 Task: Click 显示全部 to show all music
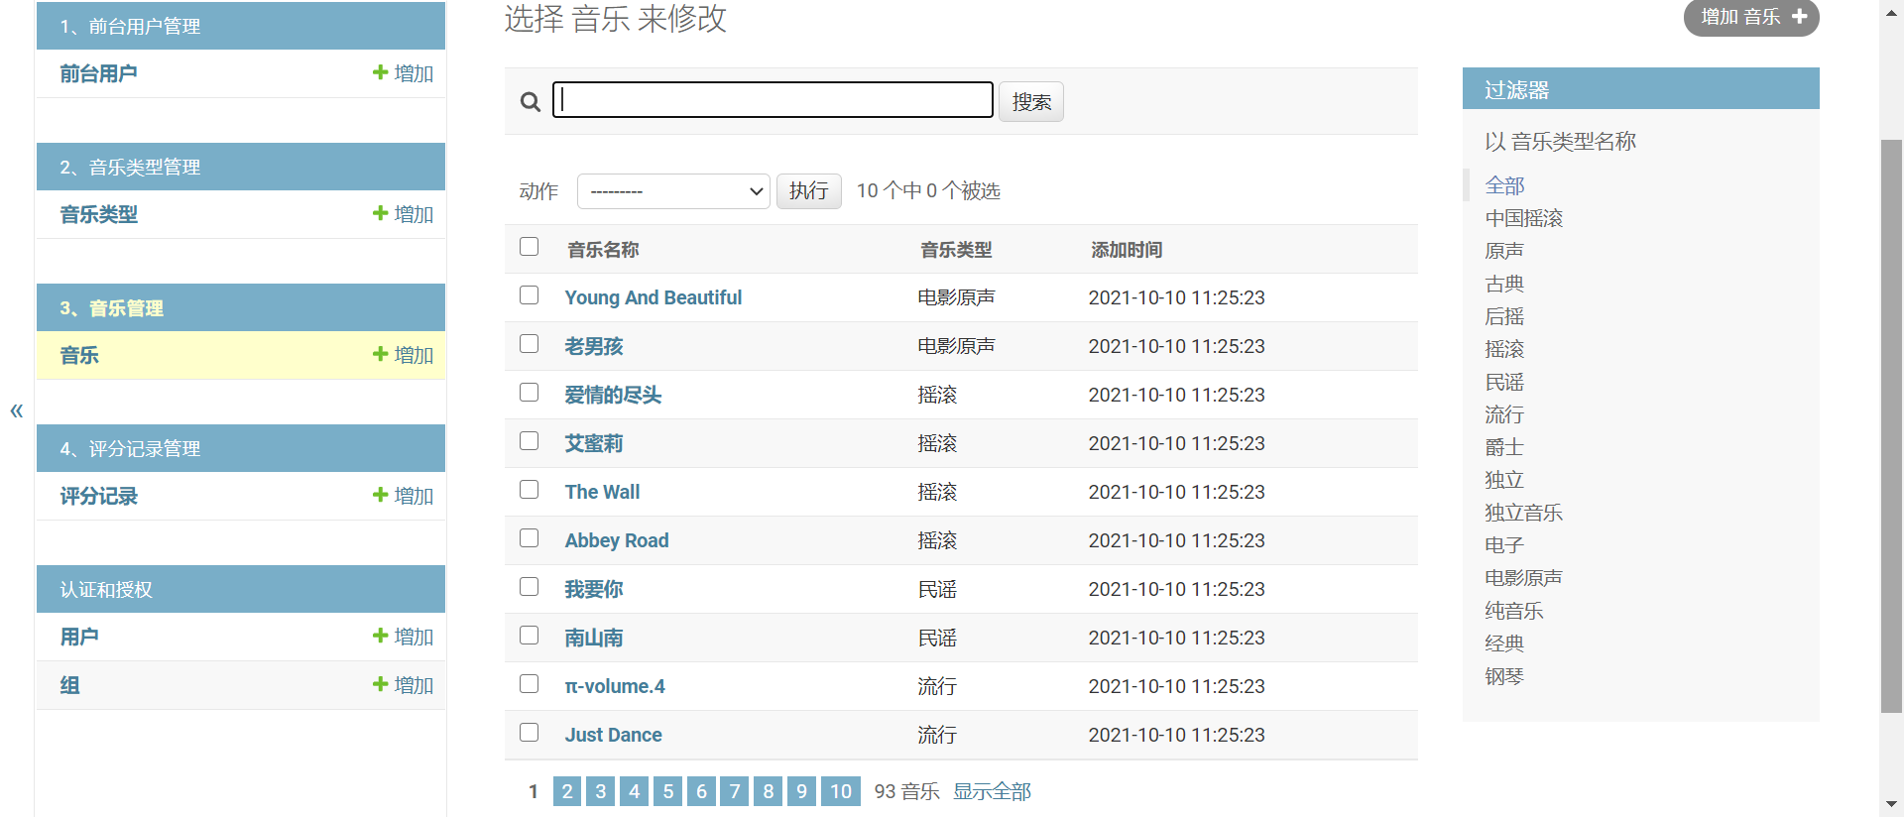(992, 791)
